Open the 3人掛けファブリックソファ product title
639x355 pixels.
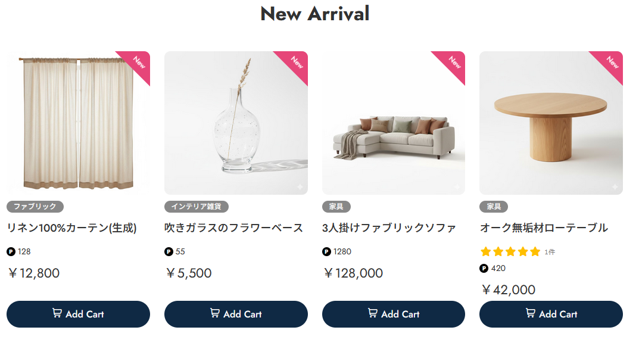[x=389, y=228]
